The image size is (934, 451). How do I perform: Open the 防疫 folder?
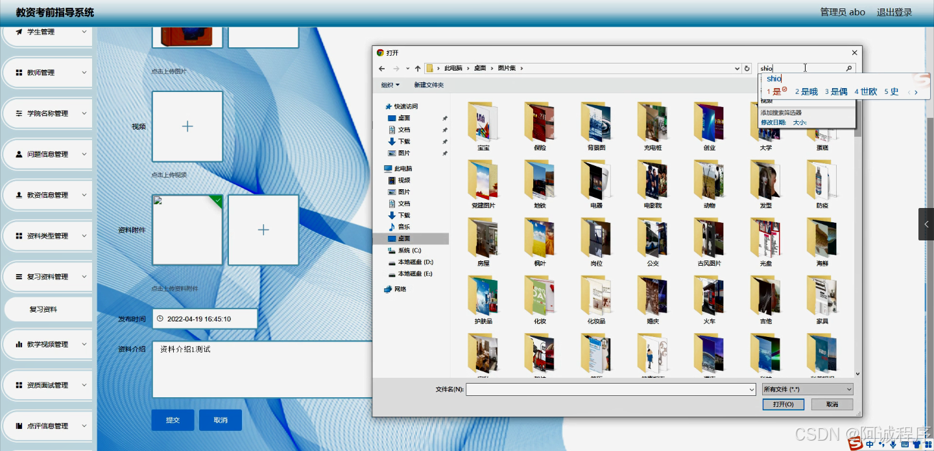822,184
